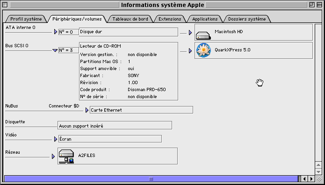The width and height of the screenshot is (325, 185).
Task: Click the Révision value 1.00
Action: pos(133,83)
